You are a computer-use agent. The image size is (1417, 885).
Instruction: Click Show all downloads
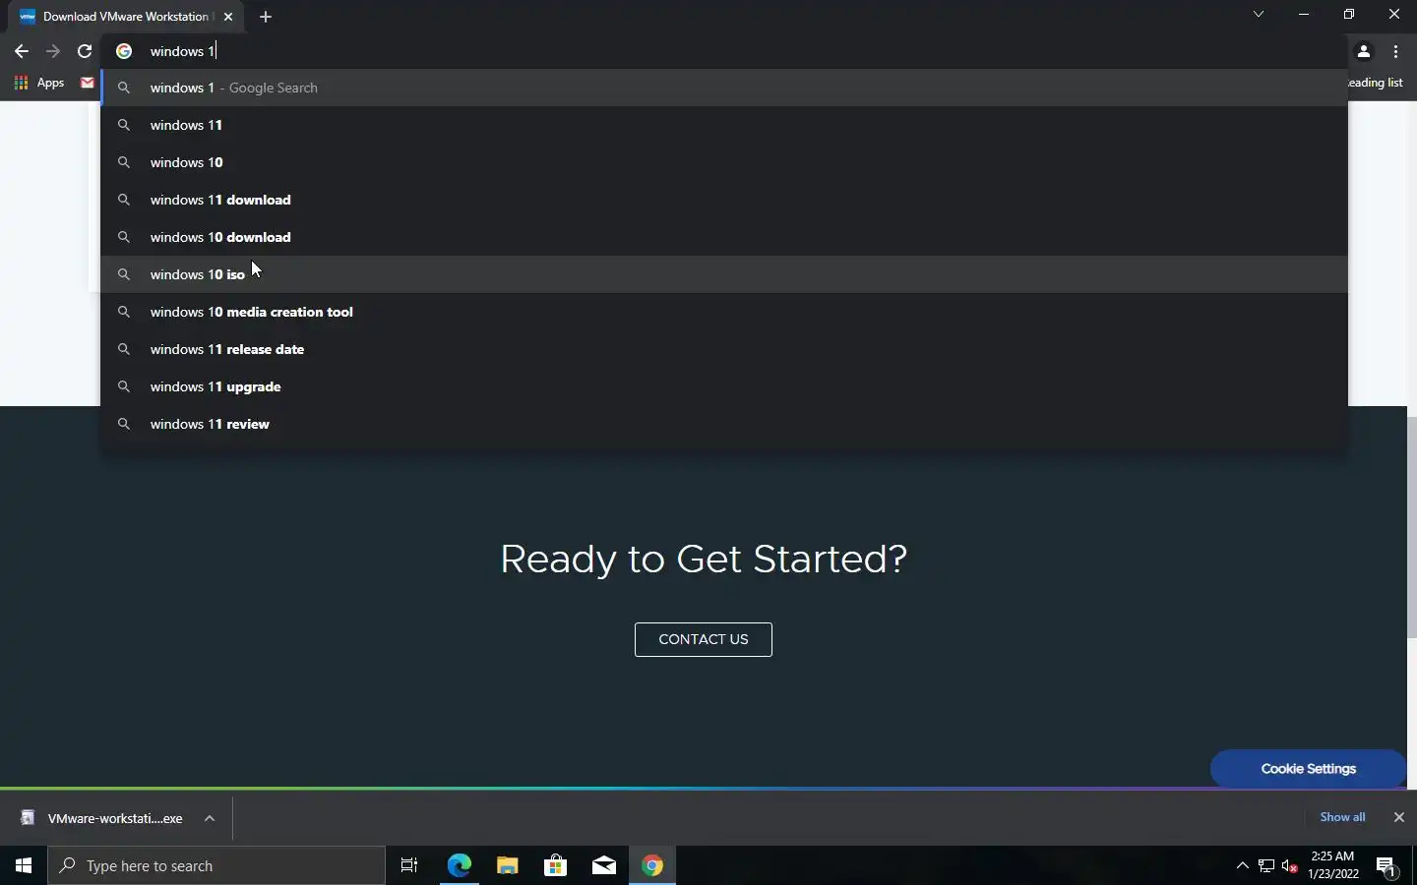1342,817
